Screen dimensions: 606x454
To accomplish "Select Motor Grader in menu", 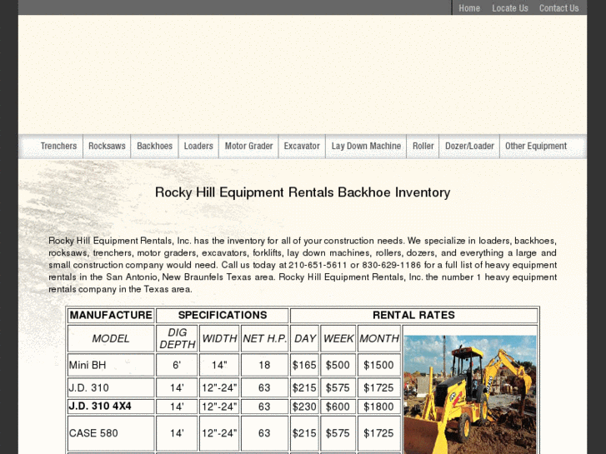I will point(249,146).
